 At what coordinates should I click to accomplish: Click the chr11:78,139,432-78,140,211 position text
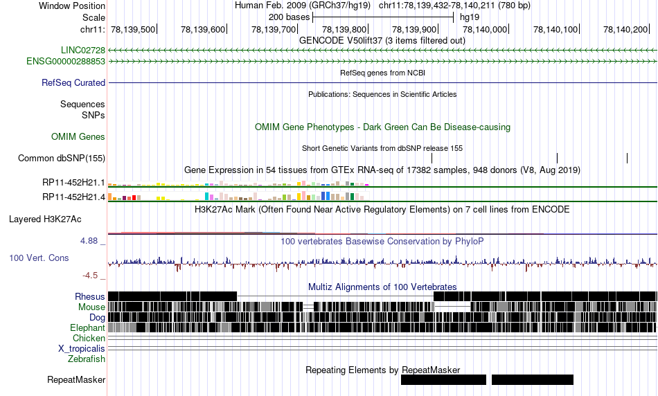454,6
